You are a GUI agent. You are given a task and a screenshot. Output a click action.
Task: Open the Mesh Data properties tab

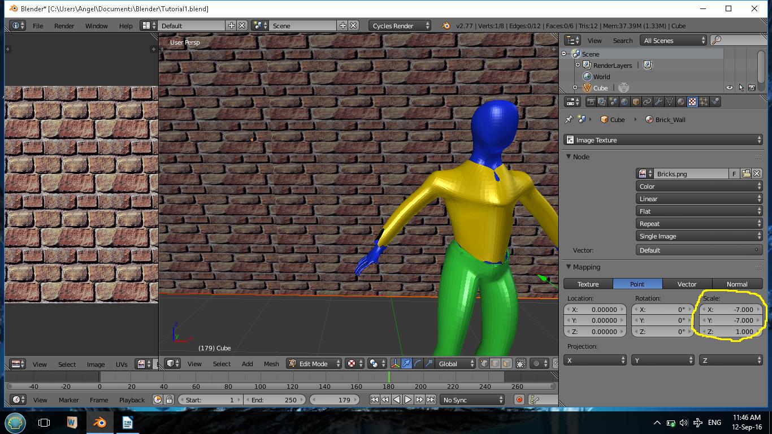click(x=670, y=102)
